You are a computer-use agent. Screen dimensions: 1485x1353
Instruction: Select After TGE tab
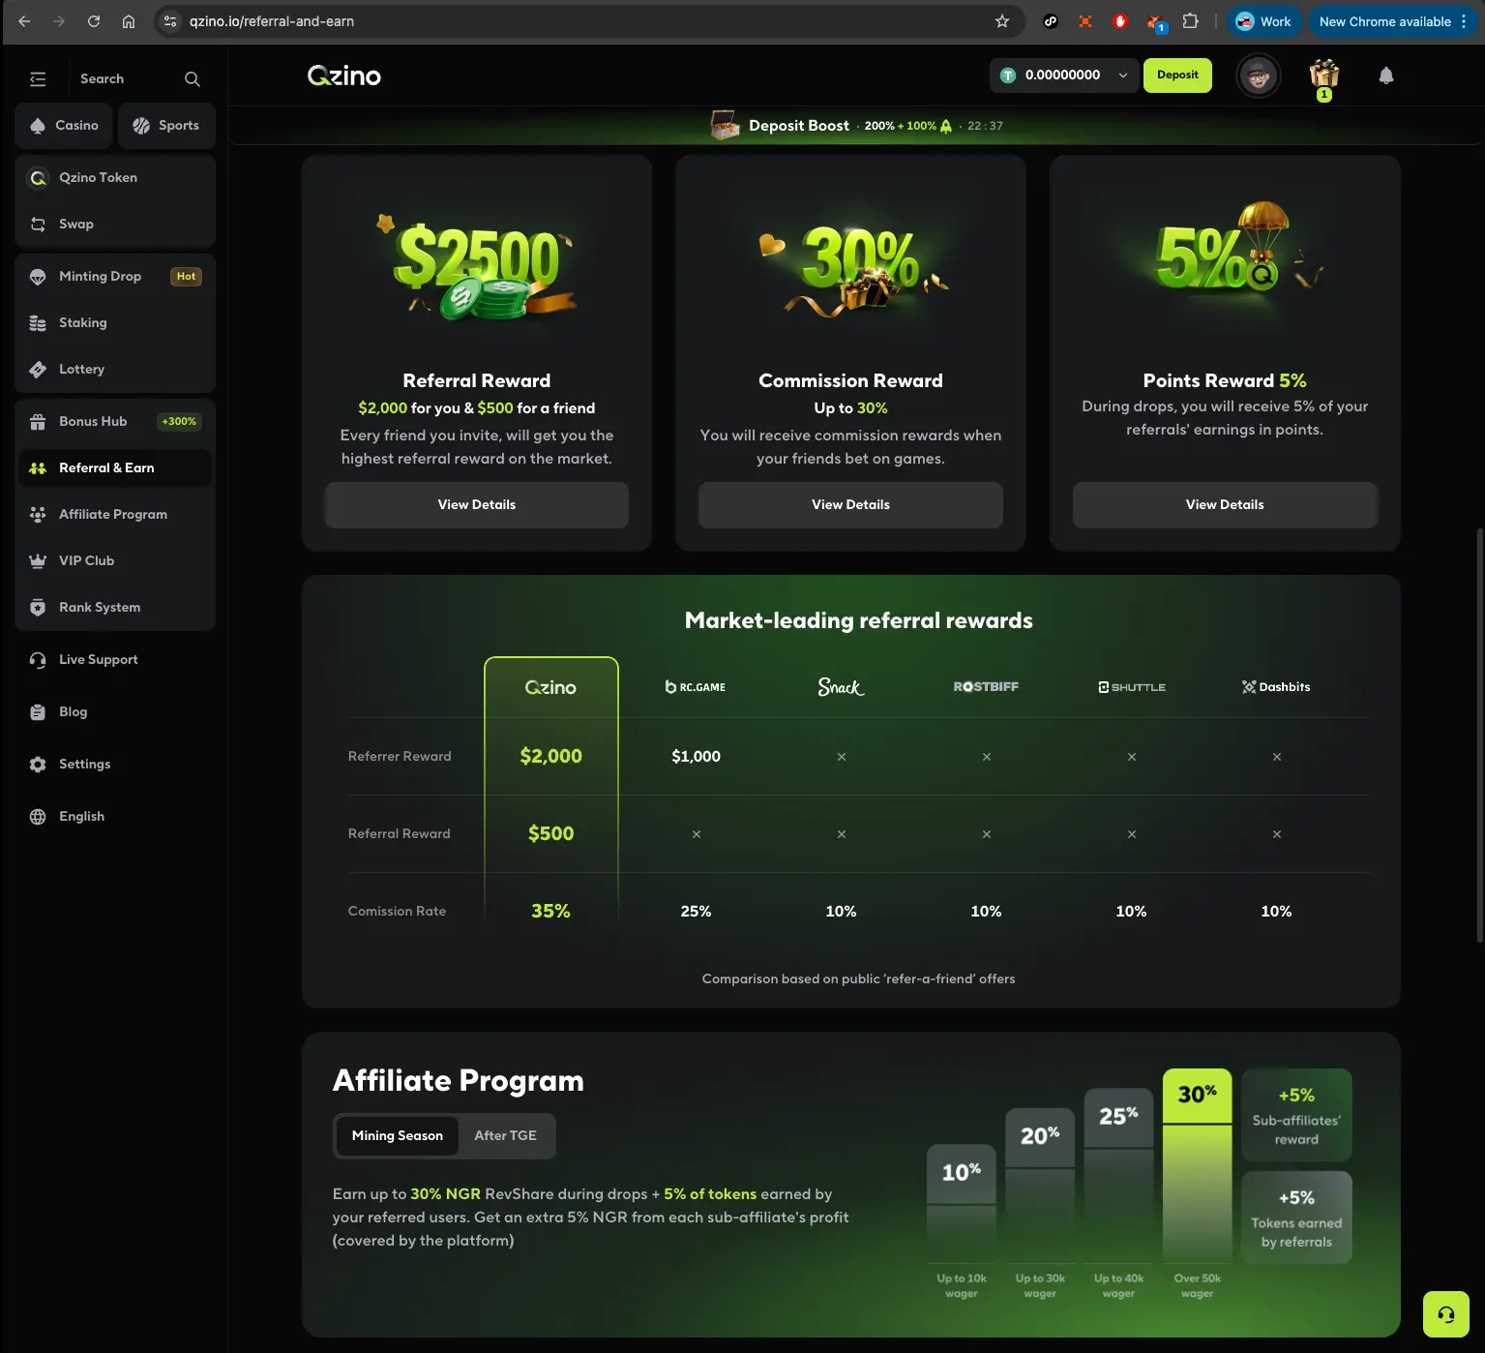[505, 1136]
